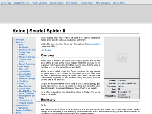The image size is (152, 114).
Task: Click the he/him pronouns value
Action: click(x=121, y=86)
